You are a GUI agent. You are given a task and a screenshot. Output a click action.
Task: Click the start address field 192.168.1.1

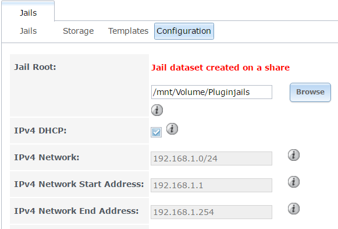[x=211, y=185]
